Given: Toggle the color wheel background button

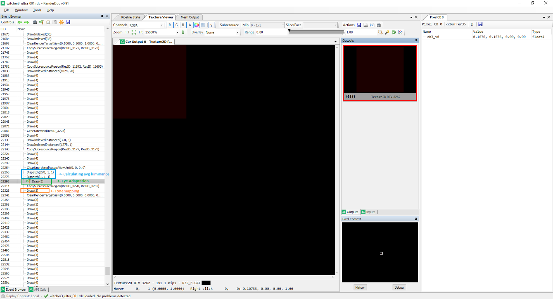Looking at the screenshot, I should click(196, 25).
